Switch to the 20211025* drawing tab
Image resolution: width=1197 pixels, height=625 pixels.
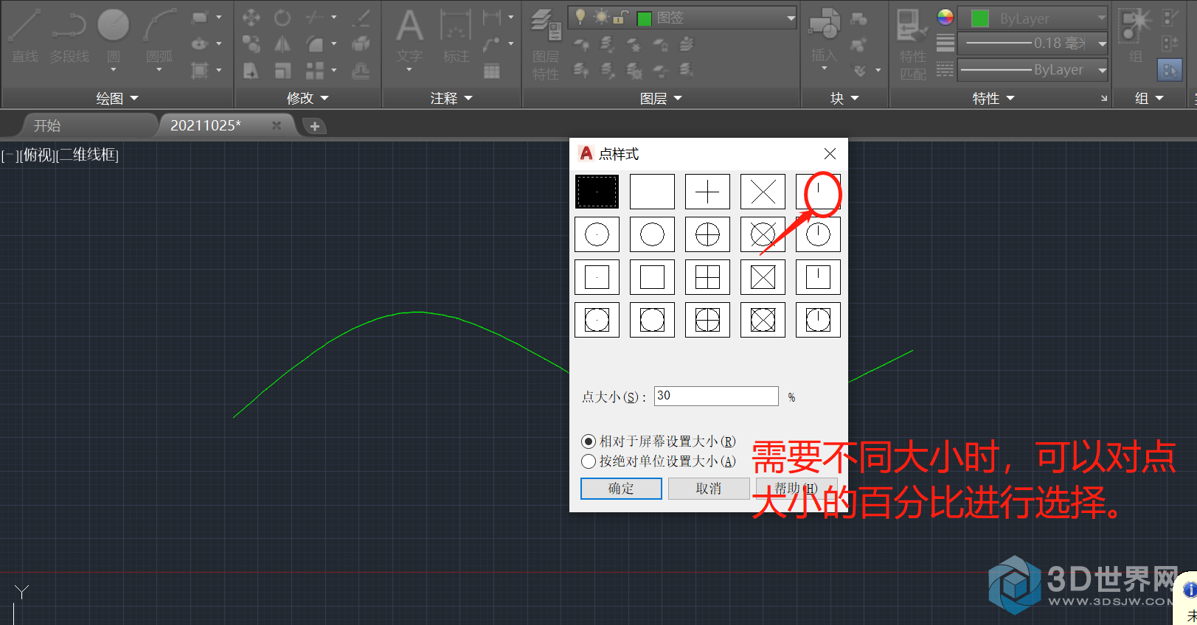[x=206, y=126]
